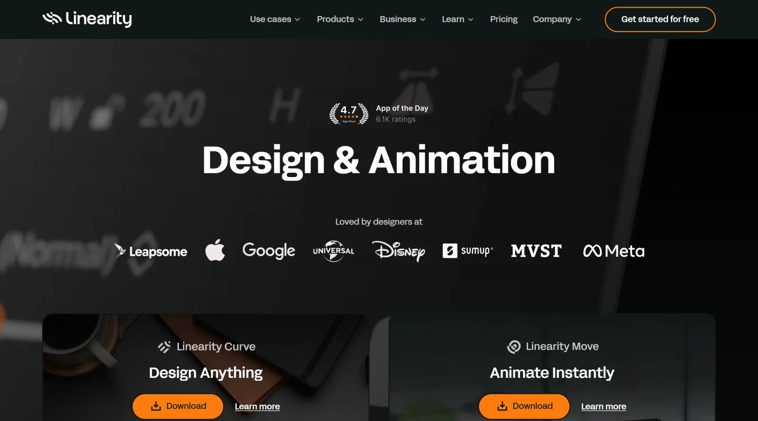The height and width of the screenshot is (421, 758).
Task: Click the Design Anything heading
Action: pos(206,373)
